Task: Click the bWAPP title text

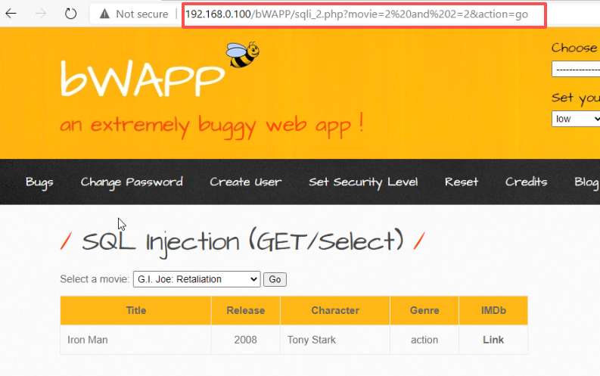Action: pos(142,78)
